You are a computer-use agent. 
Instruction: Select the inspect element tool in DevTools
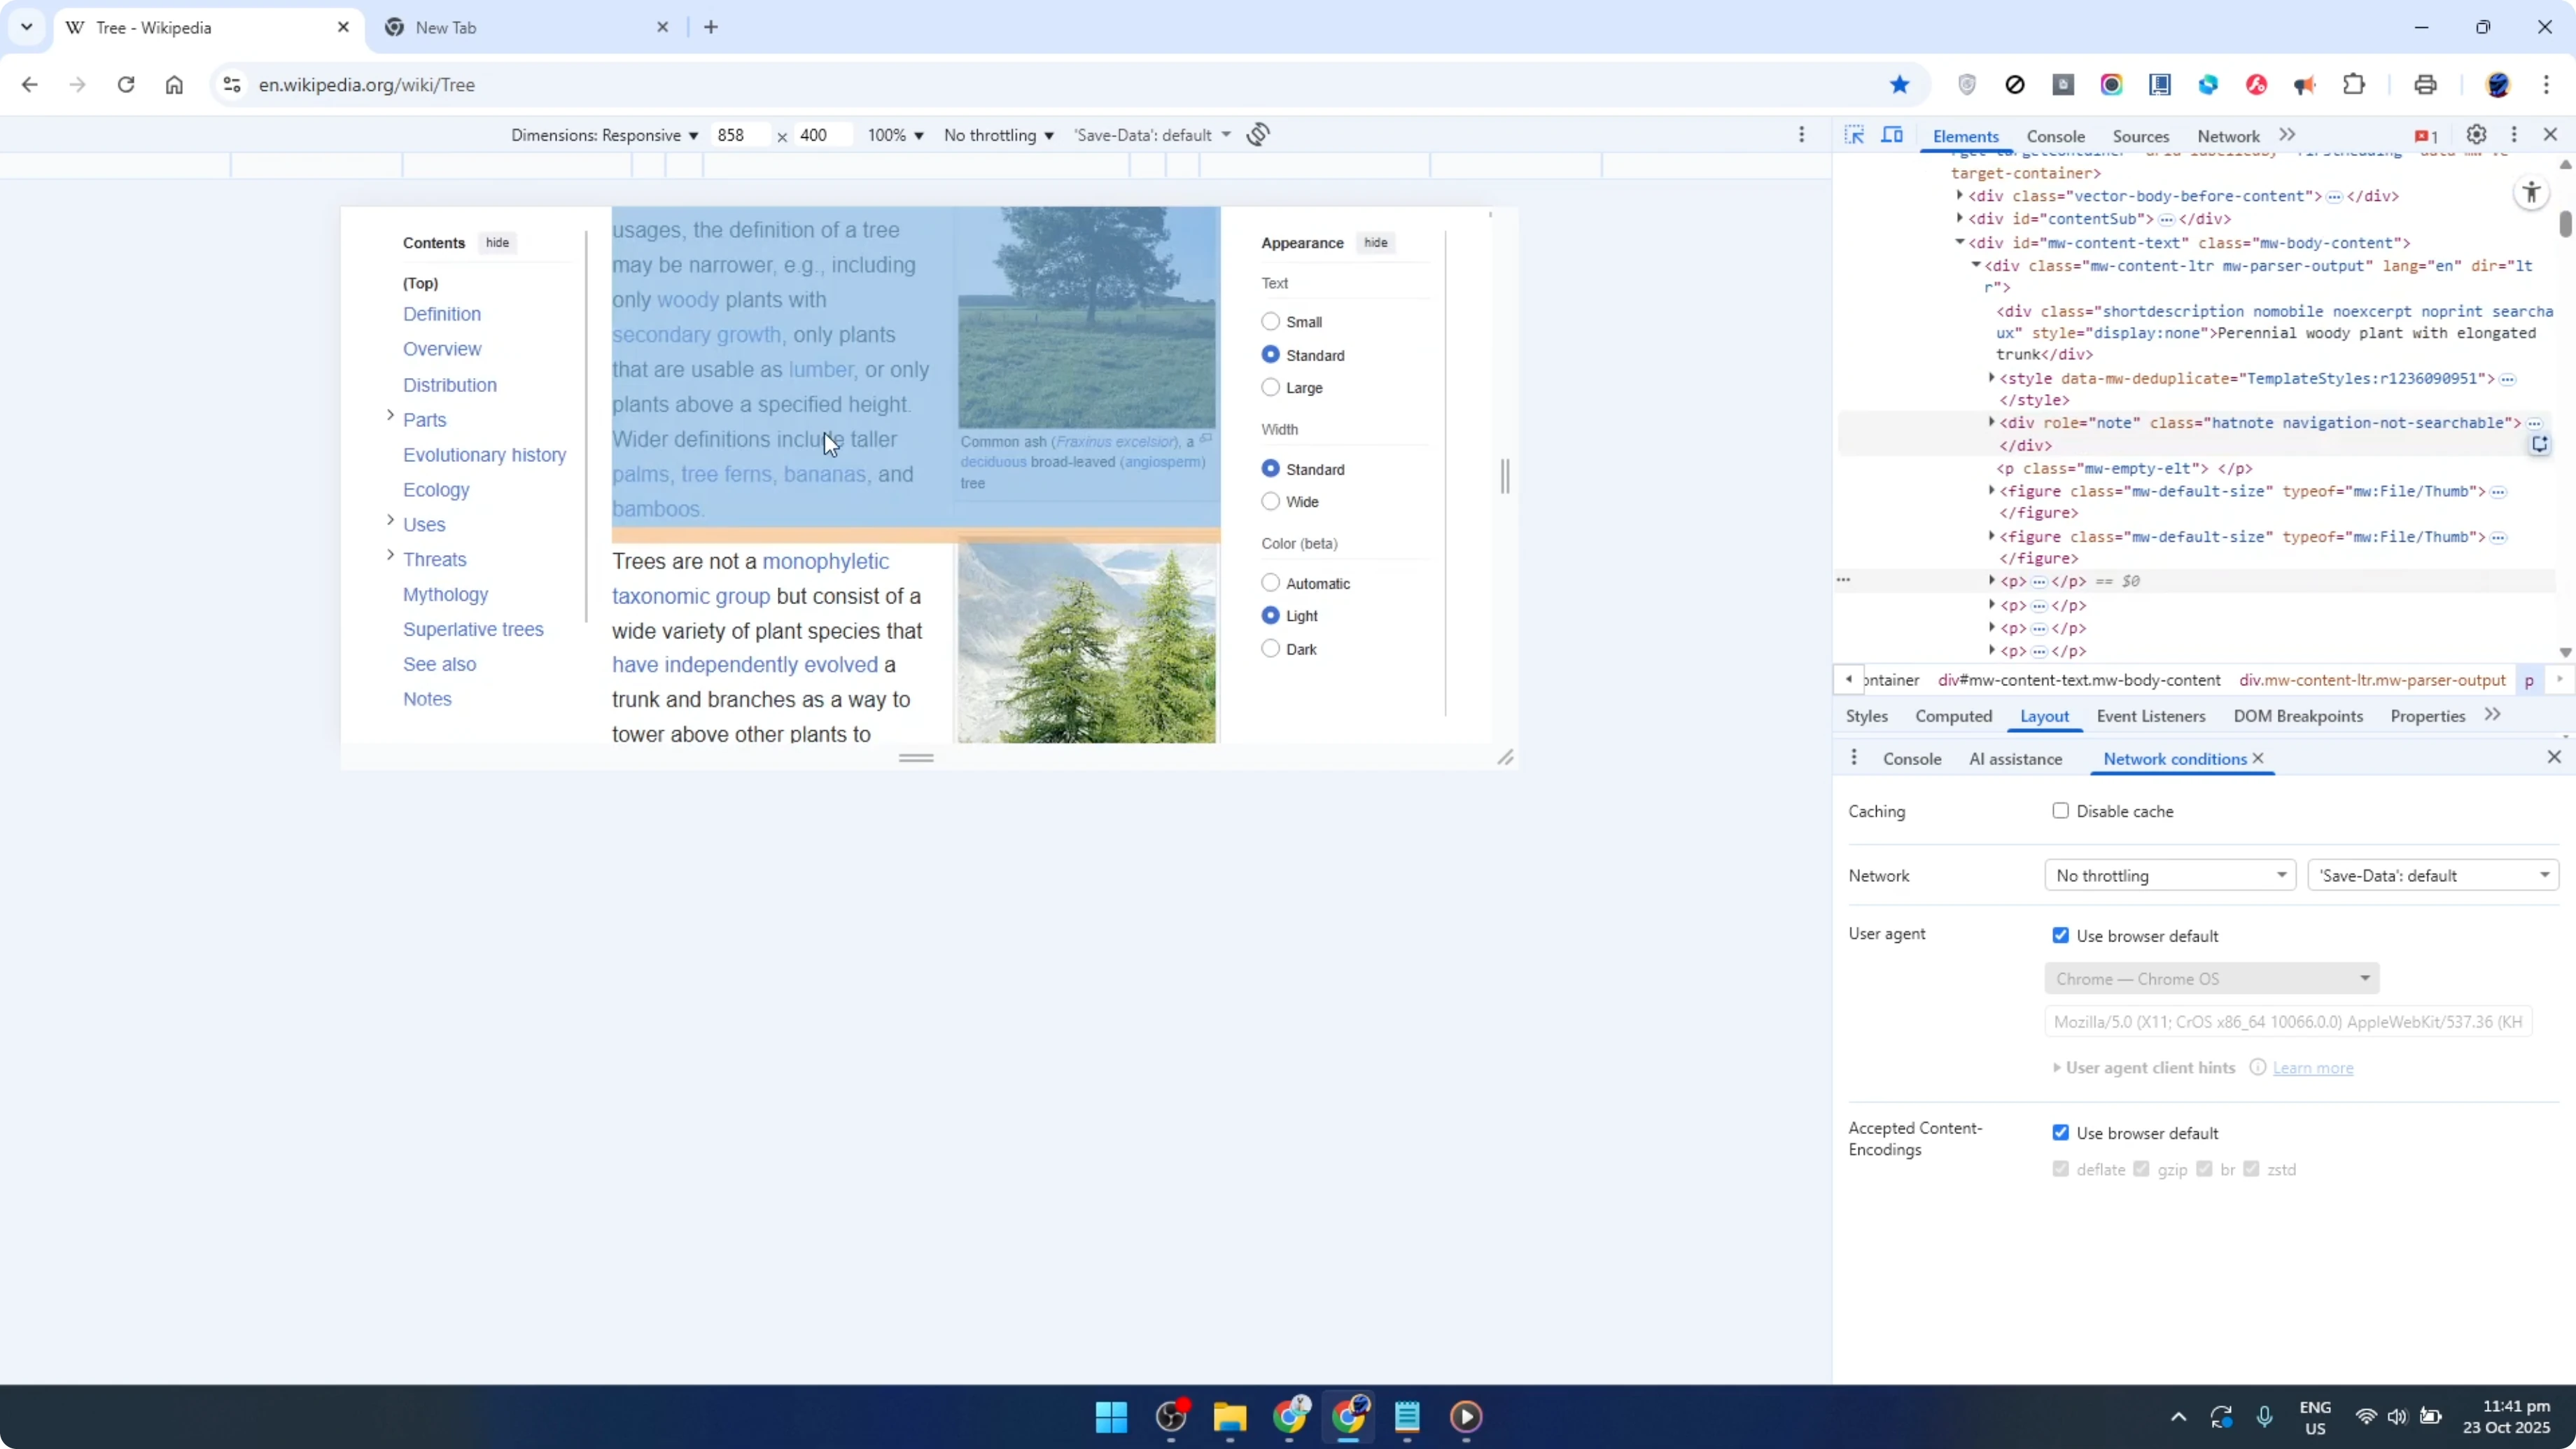(1854, 135)
